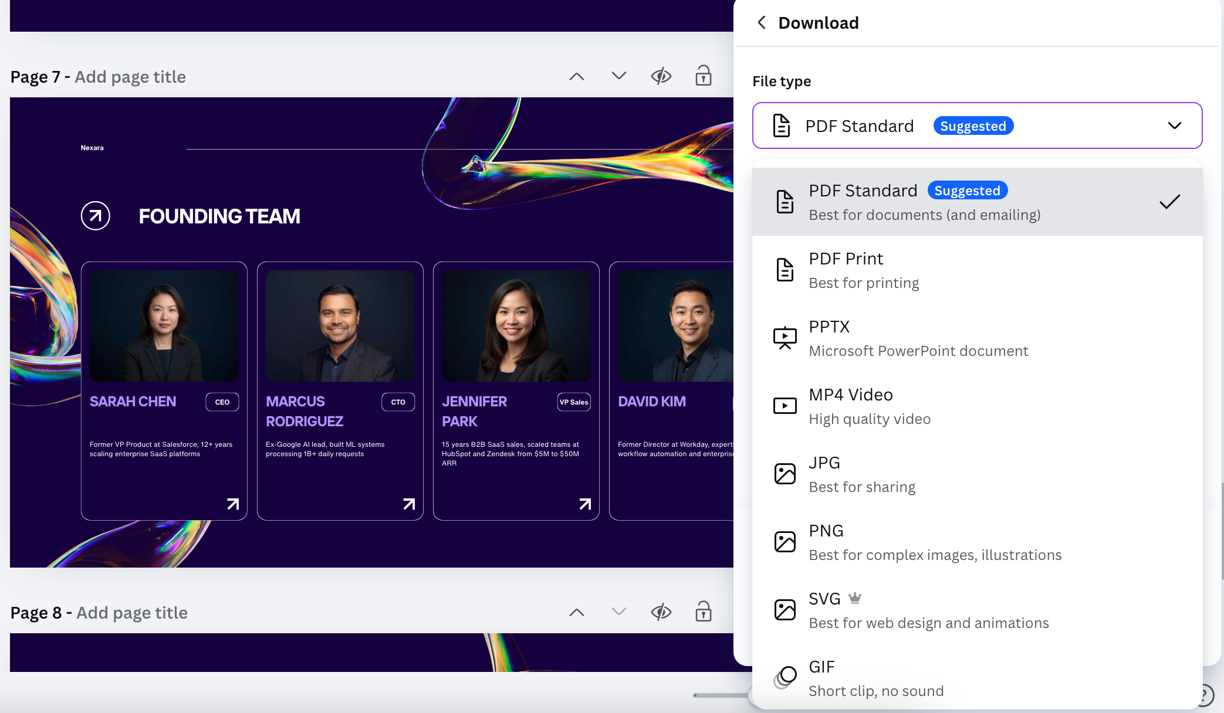Viewport: 1224px width, 713px height.
Task: Click the arrow icon on Sarah Chen's card
Action: pyautogui.click(x=233, y=504)
